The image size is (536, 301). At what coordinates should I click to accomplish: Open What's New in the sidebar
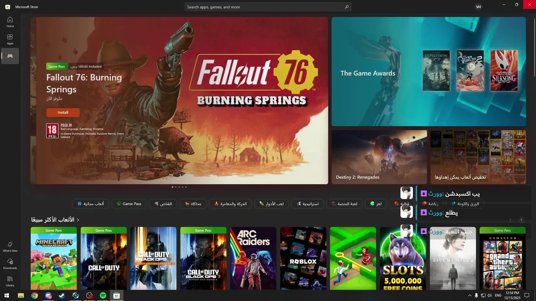[x=10, y=247]
